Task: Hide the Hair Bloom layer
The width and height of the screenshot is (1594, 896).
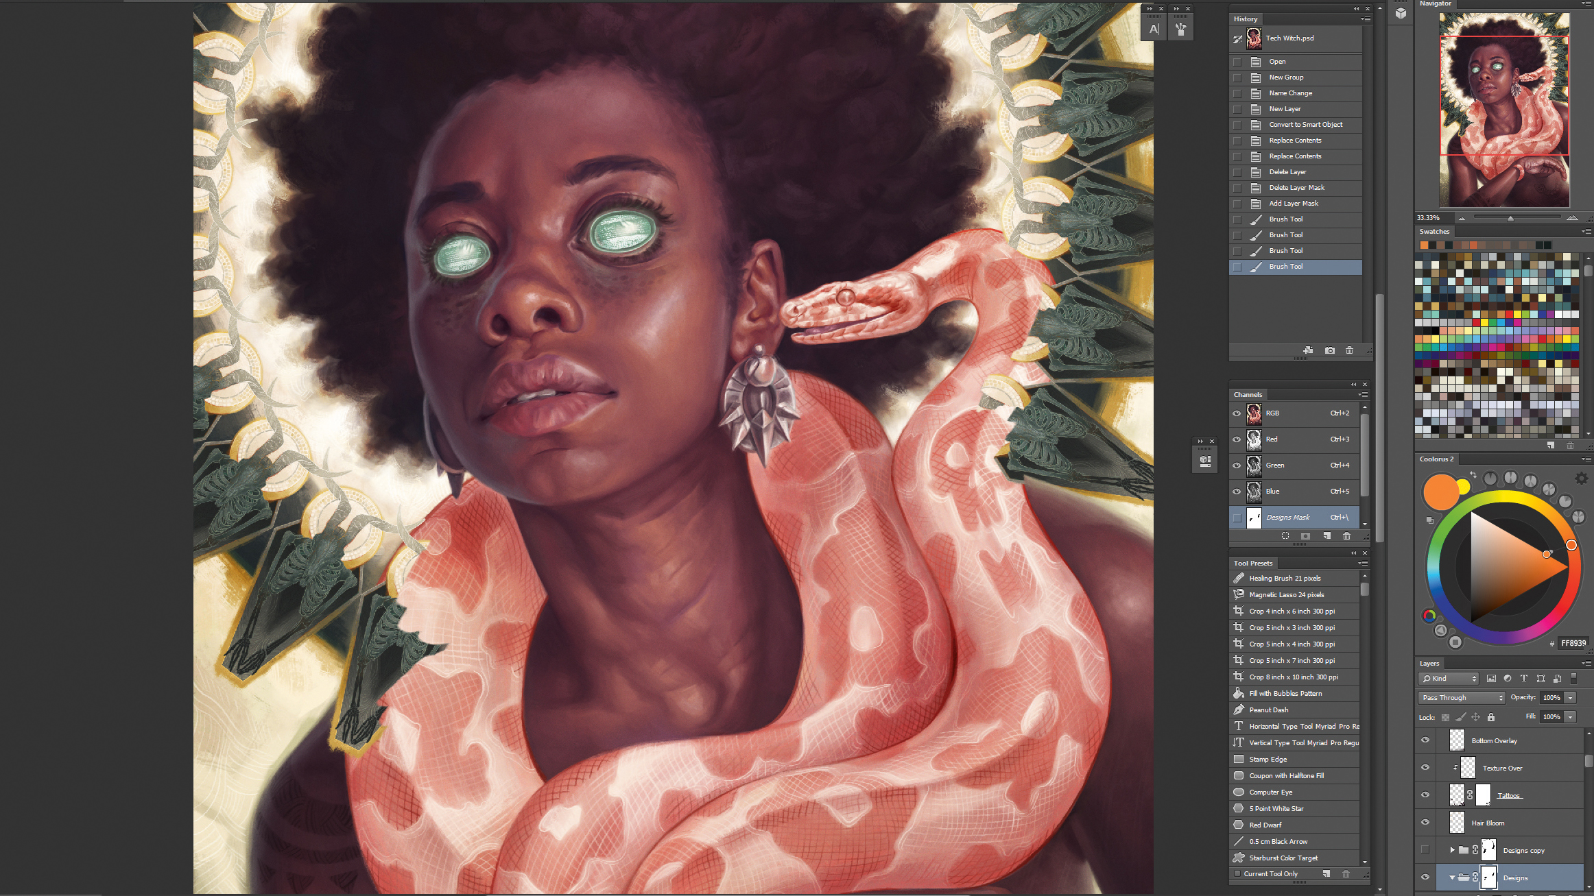Action: tap(1425, 823)
